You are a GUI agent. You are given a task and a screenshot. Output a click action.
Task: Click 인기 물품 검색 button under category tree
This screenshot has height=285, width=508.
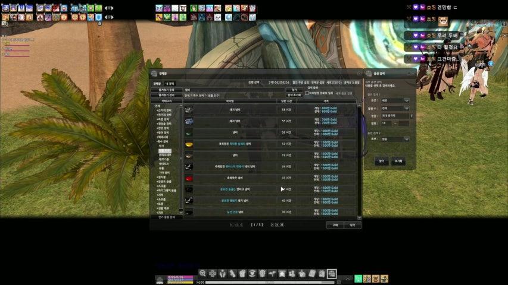tap(167, 217)
